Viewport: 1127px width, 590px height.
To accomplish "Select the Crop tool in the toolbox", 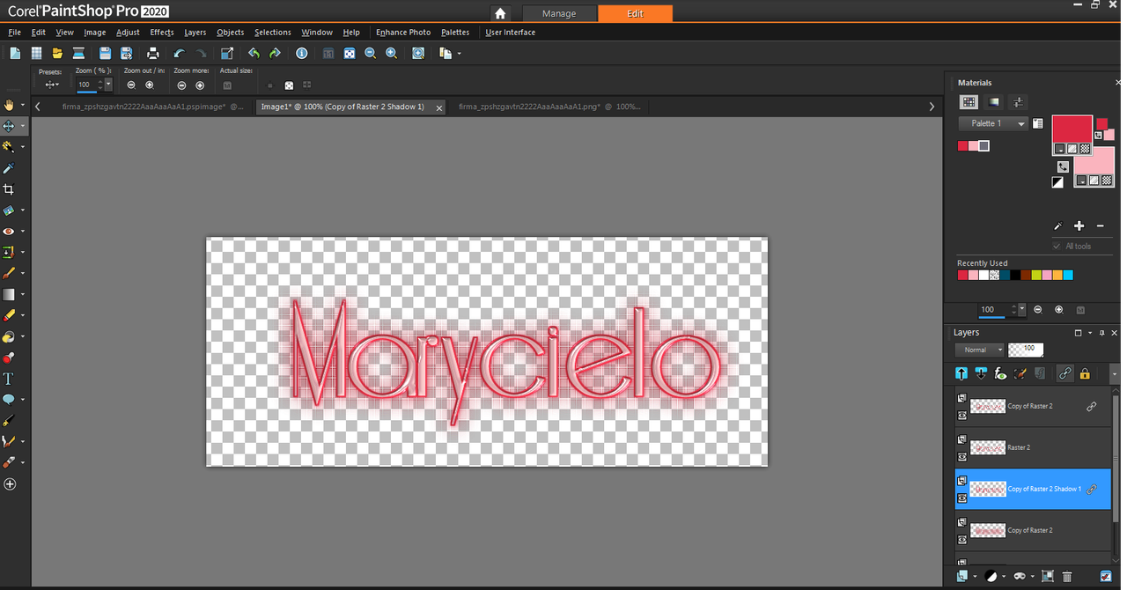I will [x=9, y=189].
